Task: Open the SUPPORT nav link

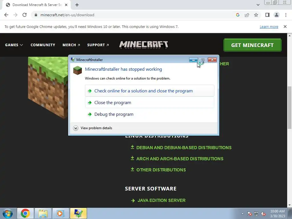Action: pos(98,45)
